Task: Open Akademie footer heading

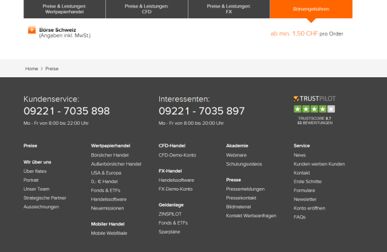Action: coord(237,146)
